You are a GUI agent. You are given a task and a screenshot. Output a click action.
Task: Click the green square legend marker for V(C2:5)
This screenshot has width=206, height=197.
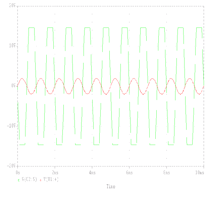point(19,180)
